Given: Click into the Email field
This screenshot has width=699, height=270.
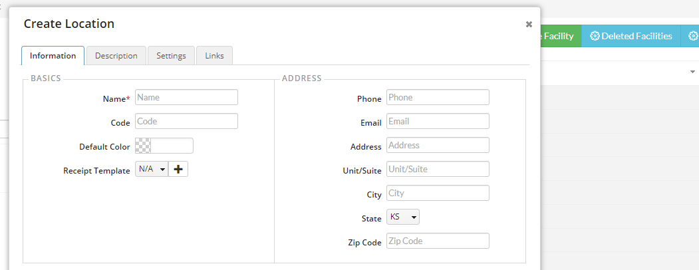Looking at the screenshot, I should pyautogui.click(x=438, y=121).
